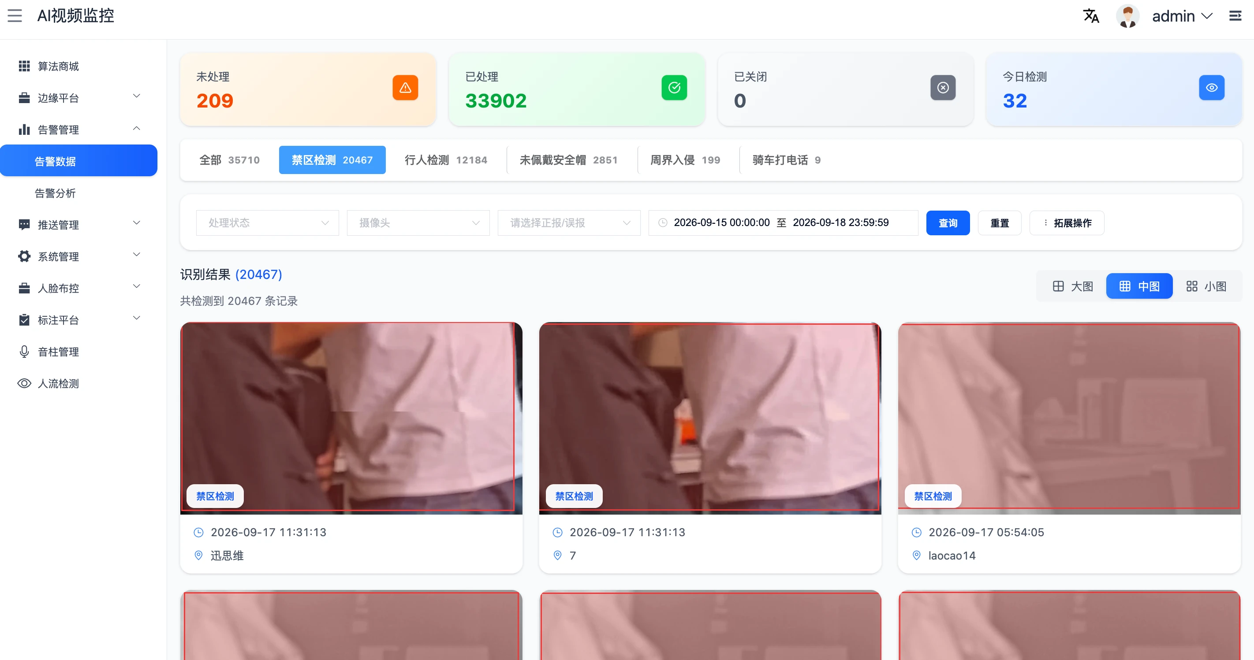Click the 未处理 209 statistic card

click(x=308, y=89)
